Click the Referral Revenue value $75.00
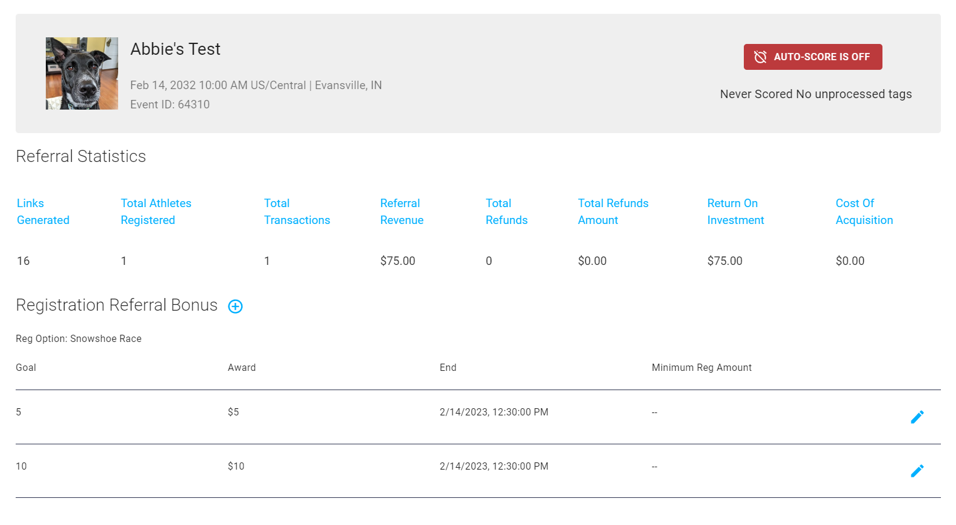The image size is (956, 525). tap(398, 261)
